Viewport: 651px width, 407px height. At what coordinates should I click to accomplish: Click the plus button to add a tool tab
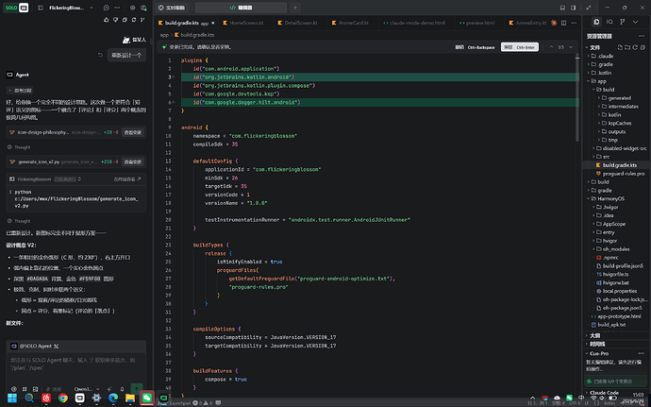coord(294,8)
